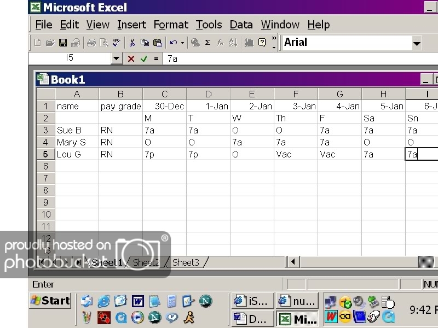Open the Edit menu
The height and width of the screenshot is (328, 438).
pyautogui.click(x=70, y=25)
